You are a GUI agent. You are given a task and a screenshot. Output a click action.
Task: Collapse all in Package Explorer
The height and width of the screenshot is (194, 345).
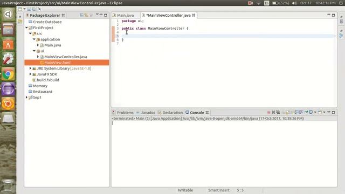[81, 15]
